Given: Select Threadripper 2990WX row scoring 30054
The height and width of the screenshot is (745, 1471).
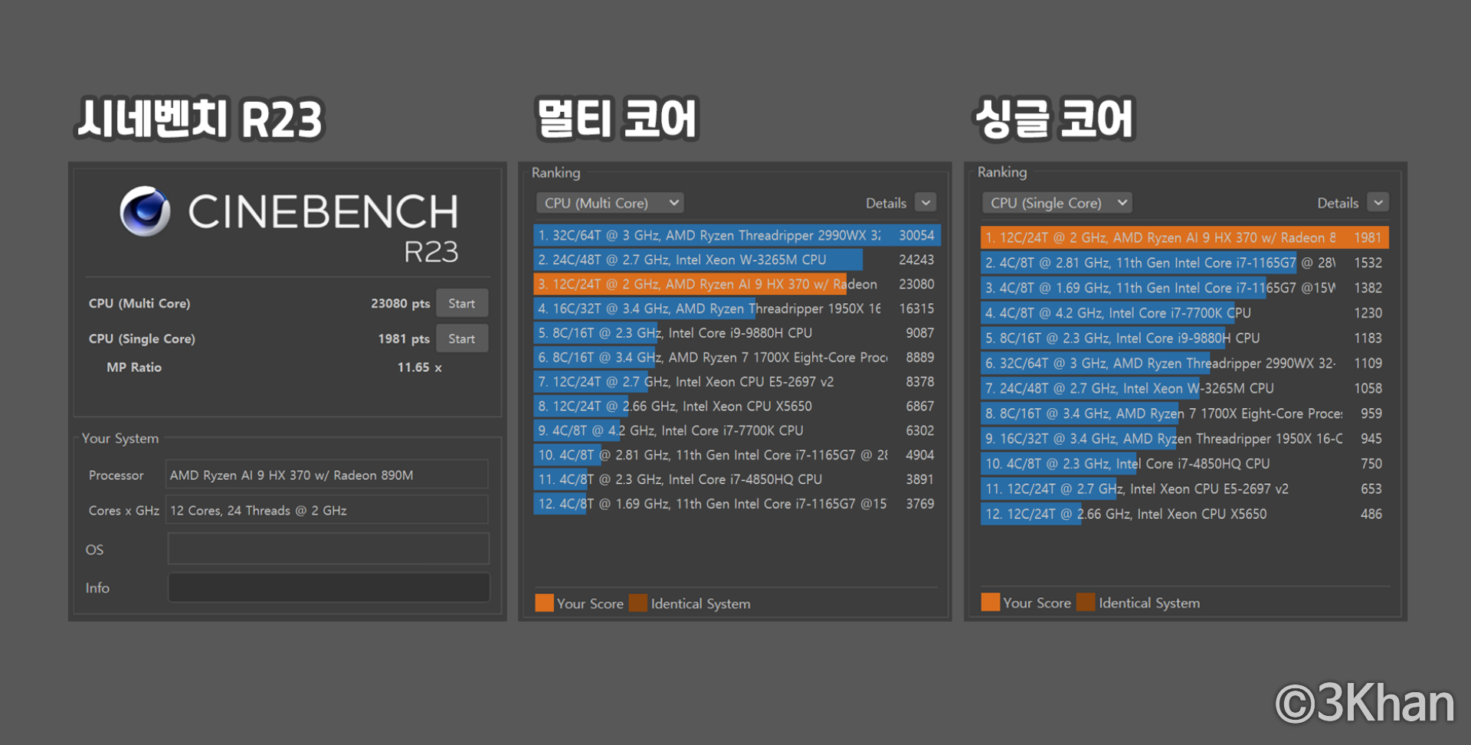Looking at the screenshot, I should (736, 235).
